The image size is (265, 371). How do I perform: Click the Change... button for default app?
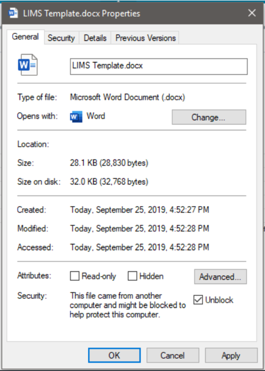209,117
